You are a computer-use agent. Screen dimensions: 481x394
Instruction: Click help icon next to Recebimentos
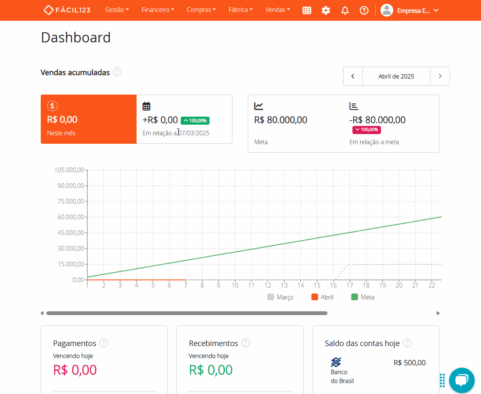[x=246, y=343]
